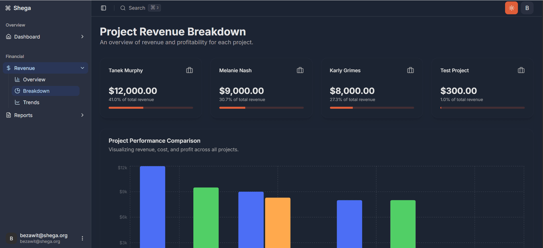The image size is (543, 248).
Task: Click the Test Project revenue progress bar
Action: 483,108
